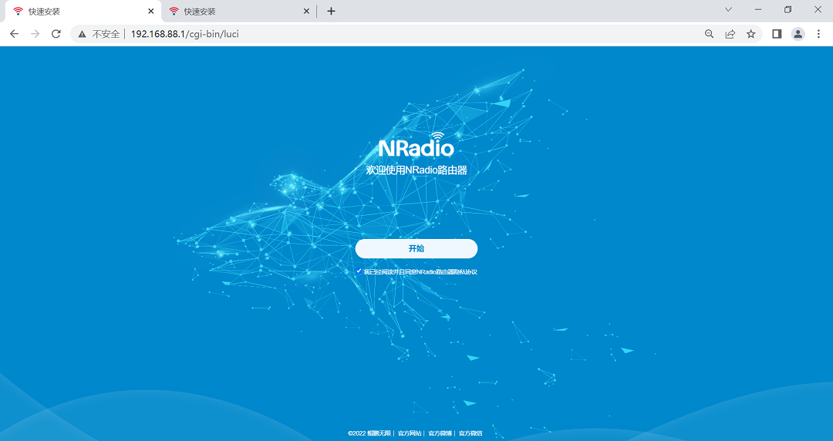Open the 官方微信 footer link
Viewport: 833px width, 441px height.
(470, 433)
